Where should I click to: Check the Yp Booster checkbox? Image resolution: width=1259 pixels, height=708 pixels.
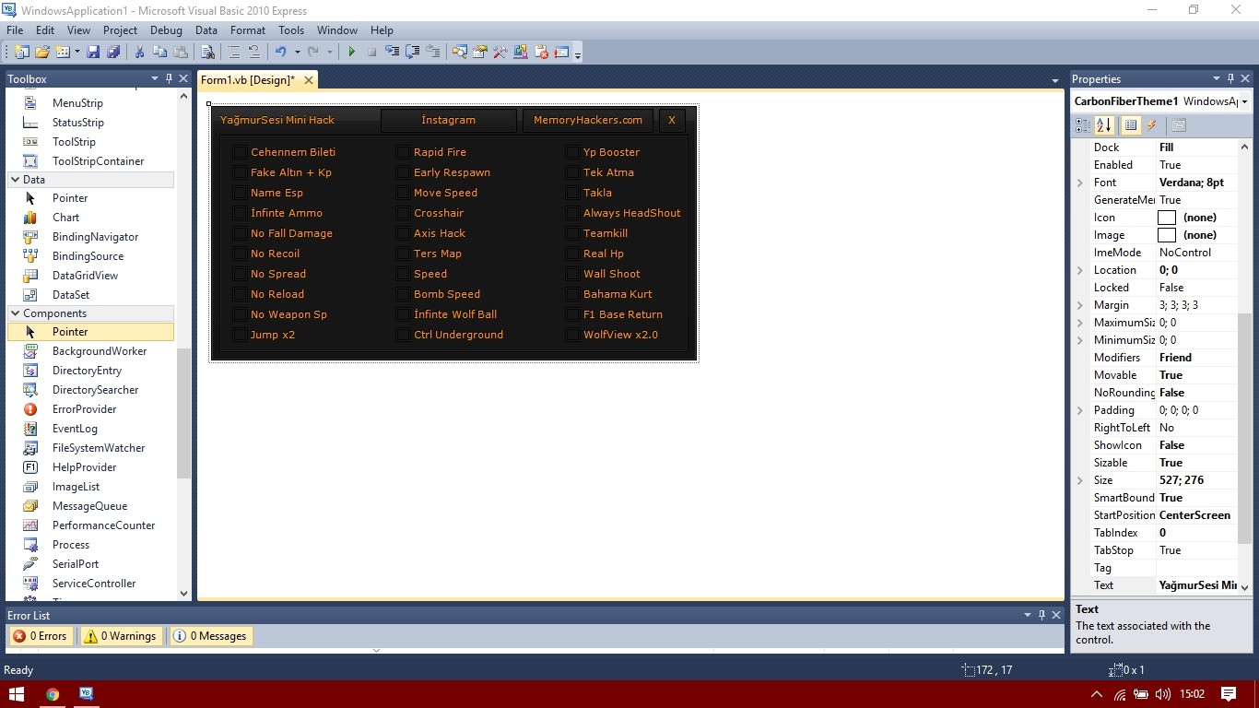pos(572,152)
